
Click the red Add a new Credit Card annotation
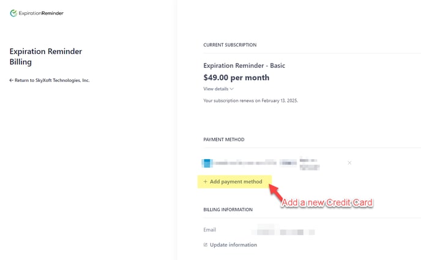click(327, 202)
